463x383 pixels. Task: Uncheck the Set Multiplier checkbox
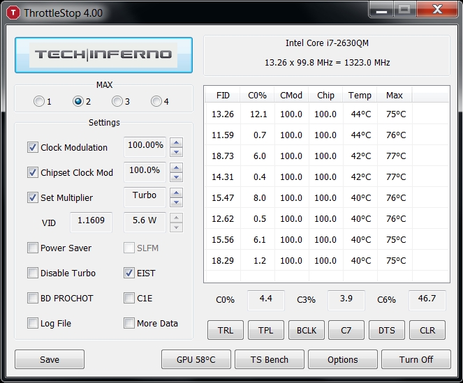[33, 197]
